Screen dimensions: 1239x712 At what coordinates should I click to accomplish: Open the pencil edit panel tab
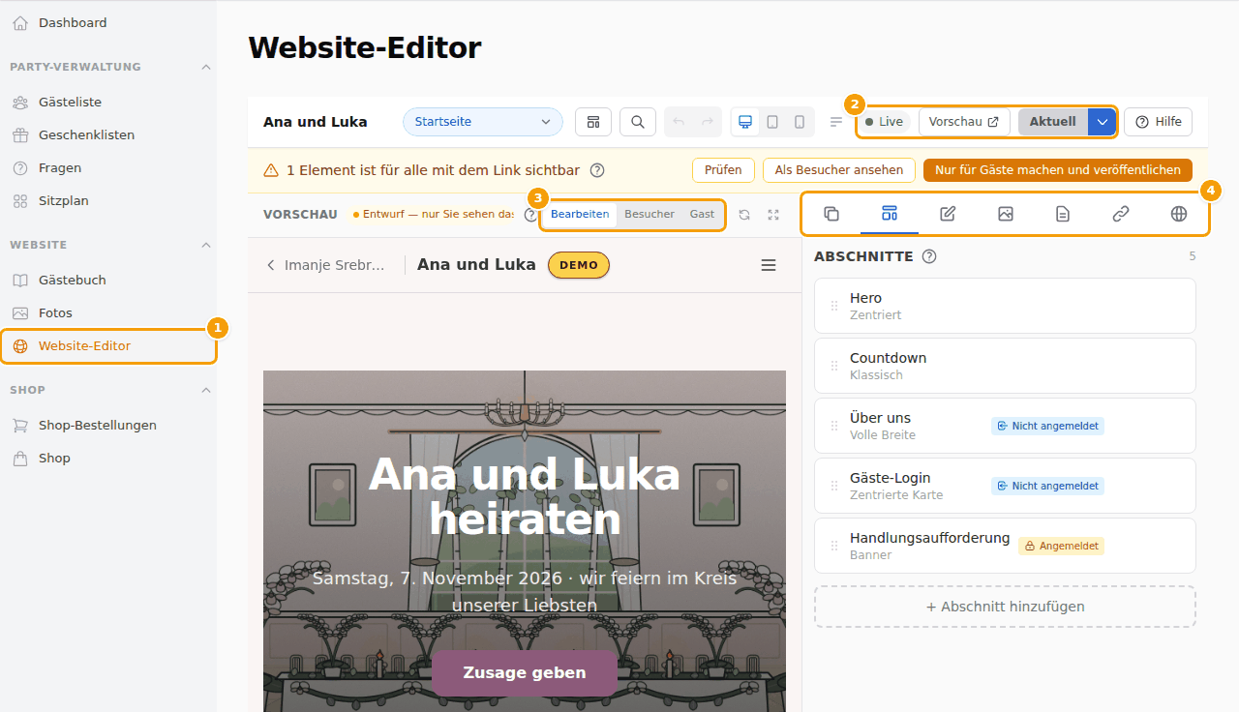point(948,214)
